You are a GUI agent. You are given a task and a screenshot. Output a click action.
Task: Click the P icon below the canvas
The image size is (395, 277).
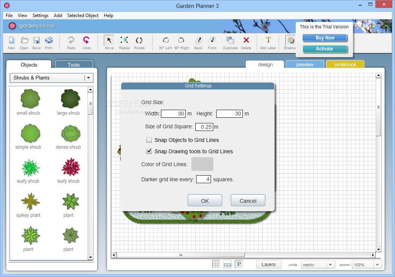pyautogui.click(x=239, y=264)
